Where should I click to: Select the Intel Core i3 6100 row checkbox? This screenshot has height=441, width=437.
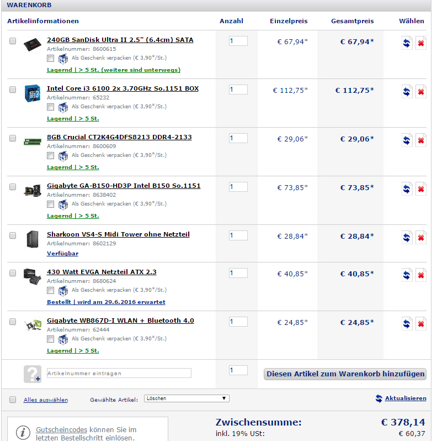13,90
